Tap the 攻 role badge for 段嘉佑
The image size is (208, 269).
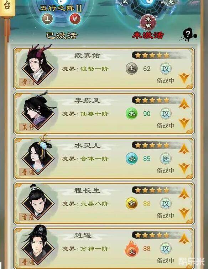165,69
